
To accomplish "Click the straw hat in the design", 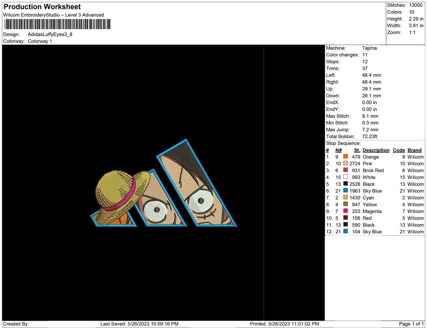I will click(x=122, y=196).
